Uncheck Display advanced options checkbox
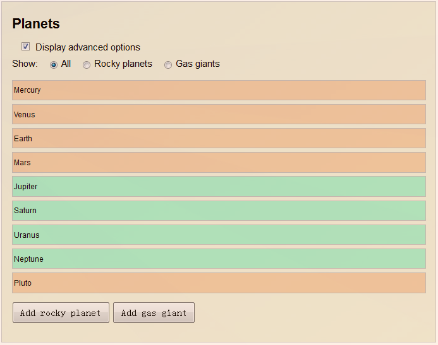Screen dimensions: 438x345 point(25,46)
